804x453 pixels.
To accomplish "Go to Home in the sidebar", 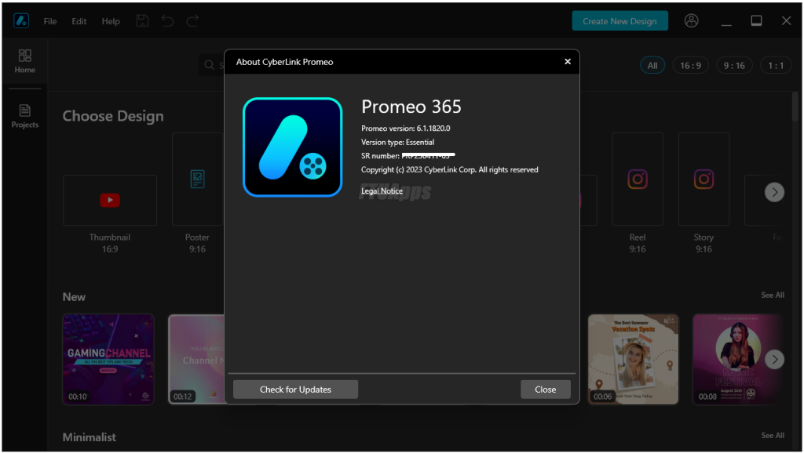I will click(24, 61).
